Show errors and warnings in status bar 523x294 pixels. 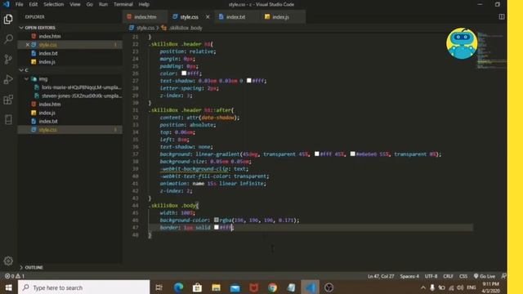15,276
